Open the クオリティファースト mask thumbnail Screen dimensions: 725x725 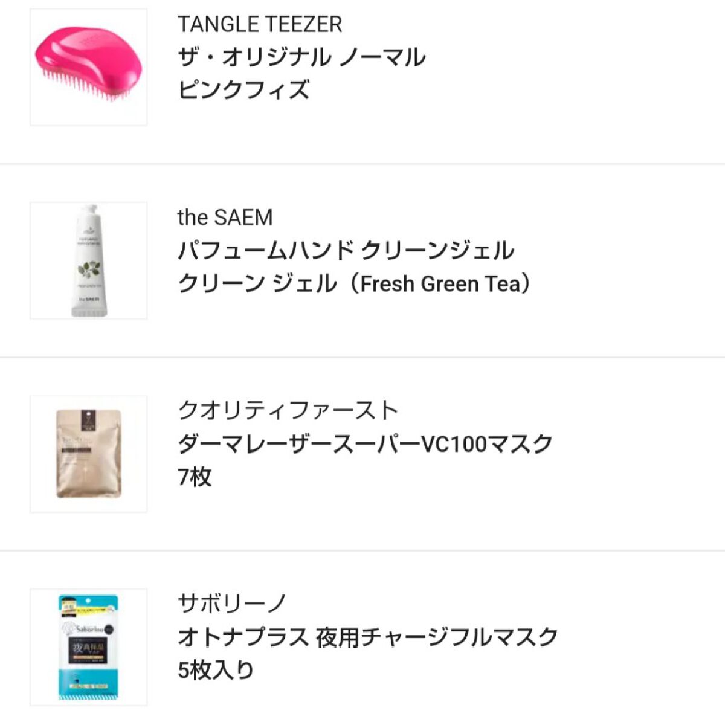pyautogui.click(x=88, y=451)
